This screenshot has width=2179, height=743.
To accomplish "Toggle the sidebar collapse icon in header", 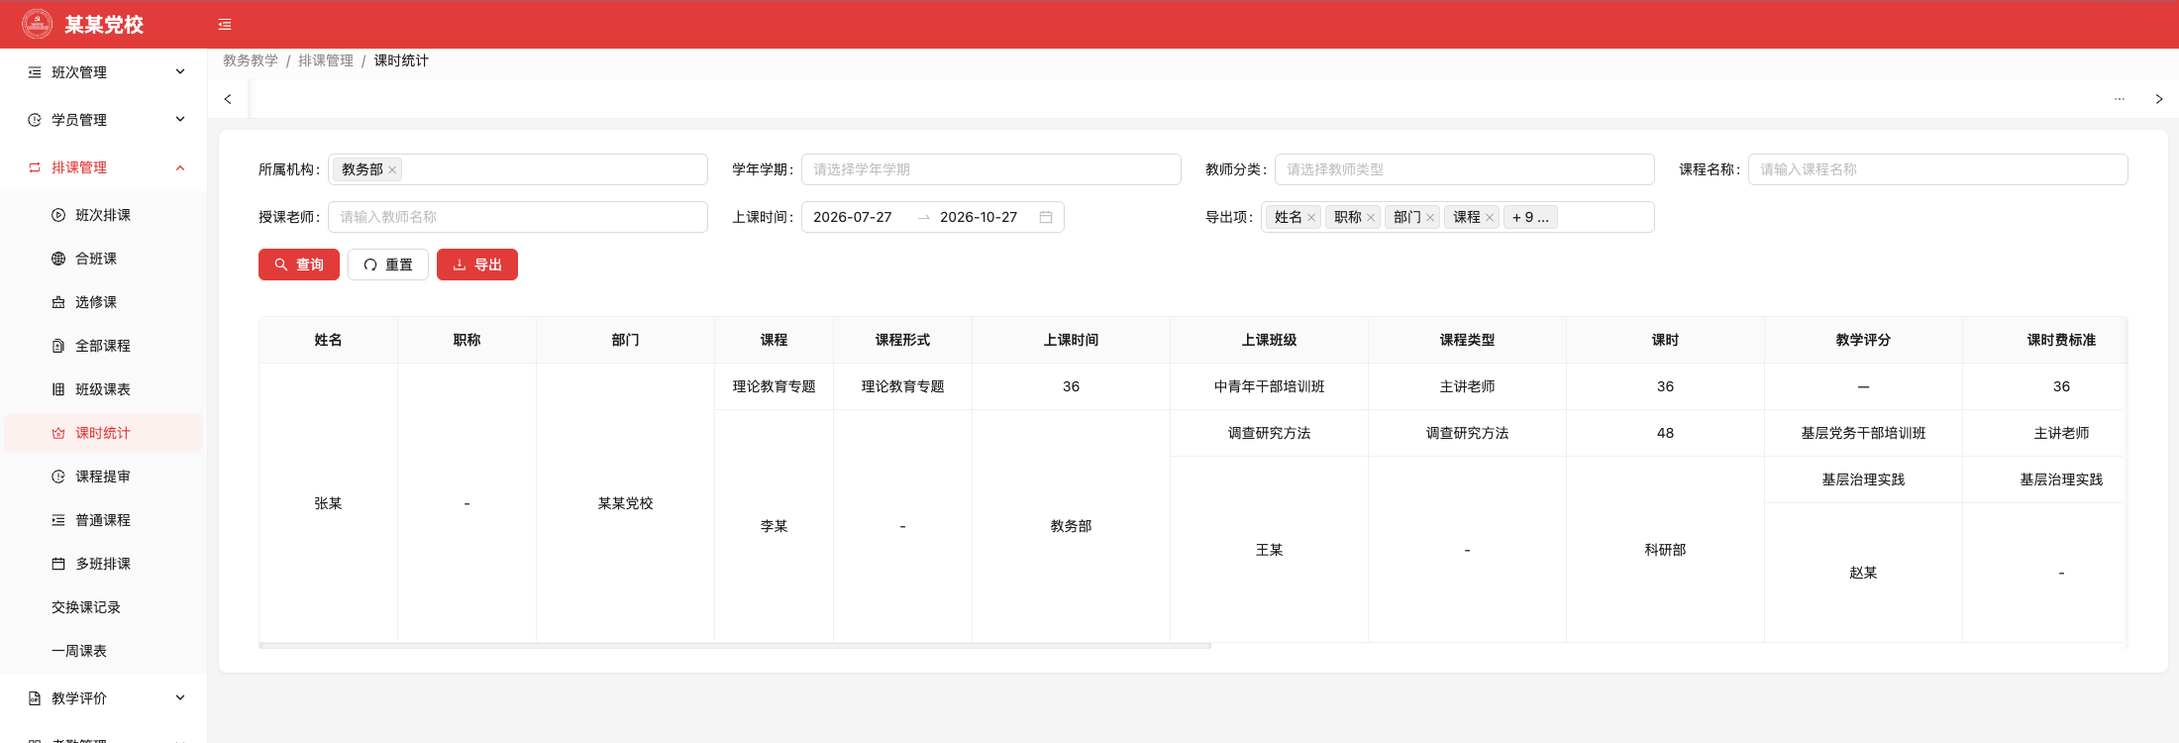I will (x=225, y=25).
